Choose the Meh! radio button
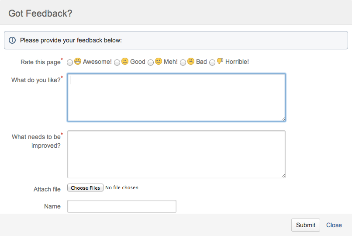This screenshot has height=236, width=352. [x=151, y=62]
